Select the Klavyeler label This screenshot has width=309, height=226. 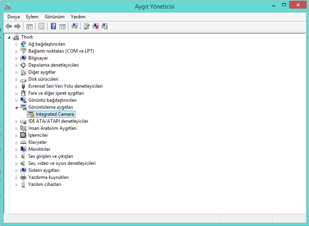tap(38, 142)
